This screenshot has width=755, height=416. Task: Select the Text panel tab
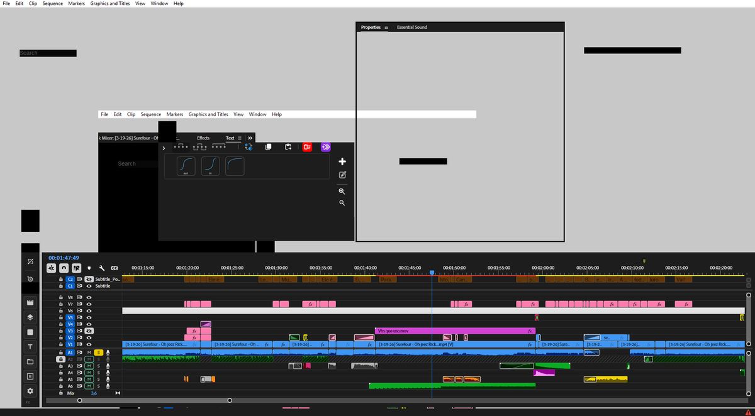(230, 138)
